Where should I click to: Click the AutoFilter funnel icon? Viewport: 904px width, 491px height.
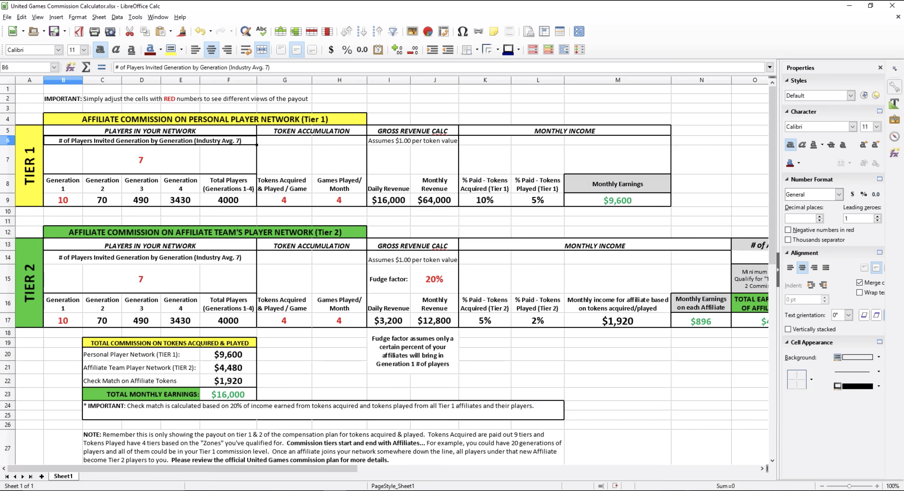[393, 32]
